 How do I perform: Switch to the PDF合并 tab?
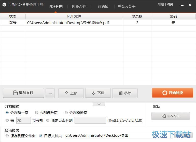79,7
